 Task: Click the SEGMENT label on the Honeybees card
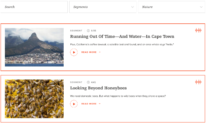(x=76, y=82)
